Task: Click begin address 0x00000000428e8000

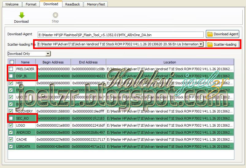Action: click(x=53, y=147)
